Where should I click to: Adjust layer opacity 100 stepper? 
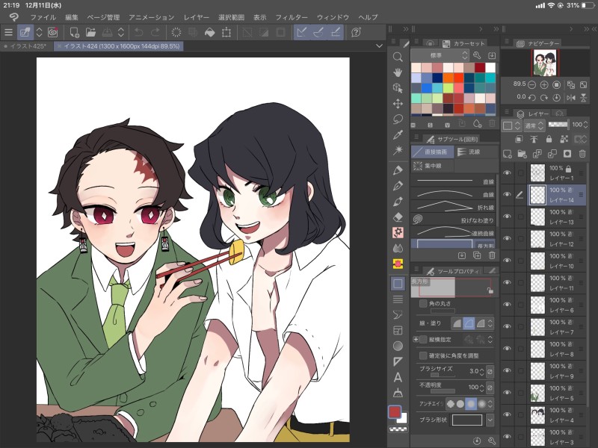tap(586, 125)
